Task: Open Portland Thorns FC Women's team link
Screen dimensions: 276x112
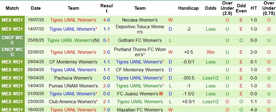Action: (140, 52)
